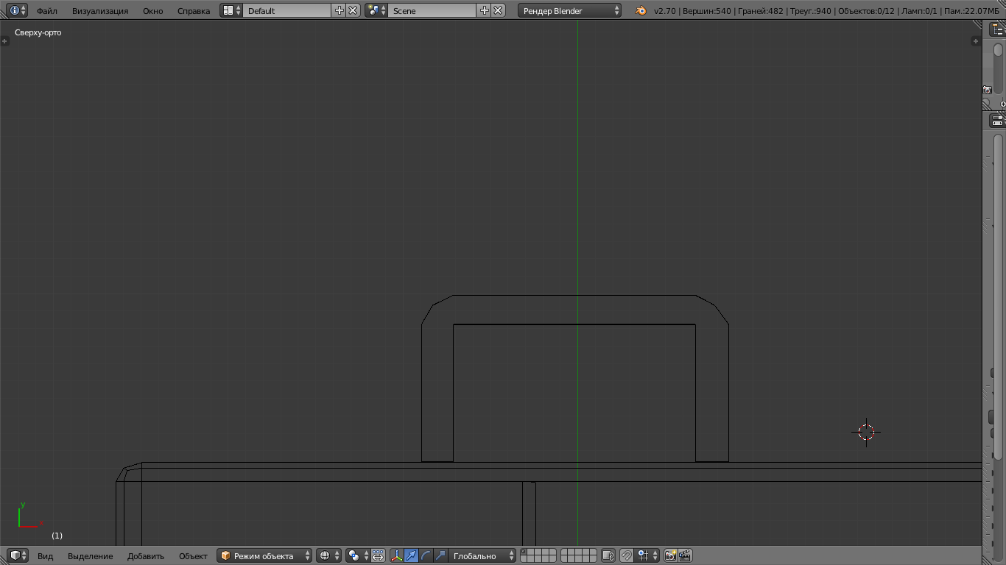Expand the Глобально orientation dropdown
Image resolution: width=1006 pixels, height=565 pixels.
[x=482, y=556]
